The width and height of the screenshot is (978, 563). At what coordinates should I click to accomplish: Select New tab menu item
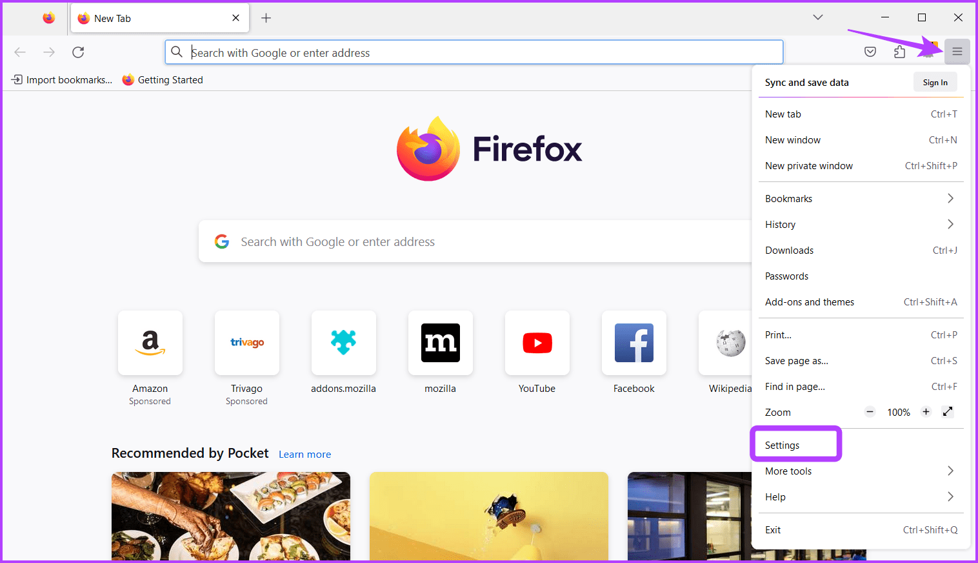click(861, 114)
